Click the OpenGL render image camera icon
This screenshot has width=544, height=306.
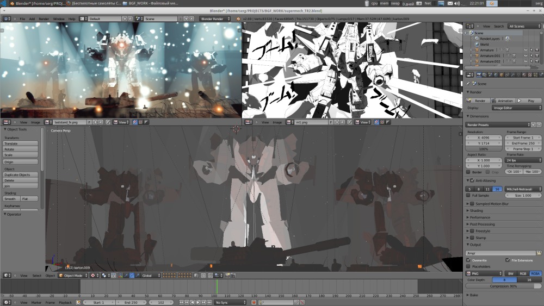coord(228,276)
